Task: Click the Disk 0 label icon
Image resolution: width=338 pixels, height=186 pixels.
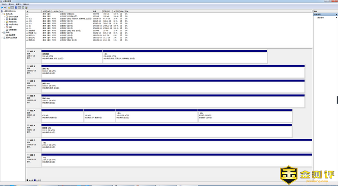Action: point(28,51)
